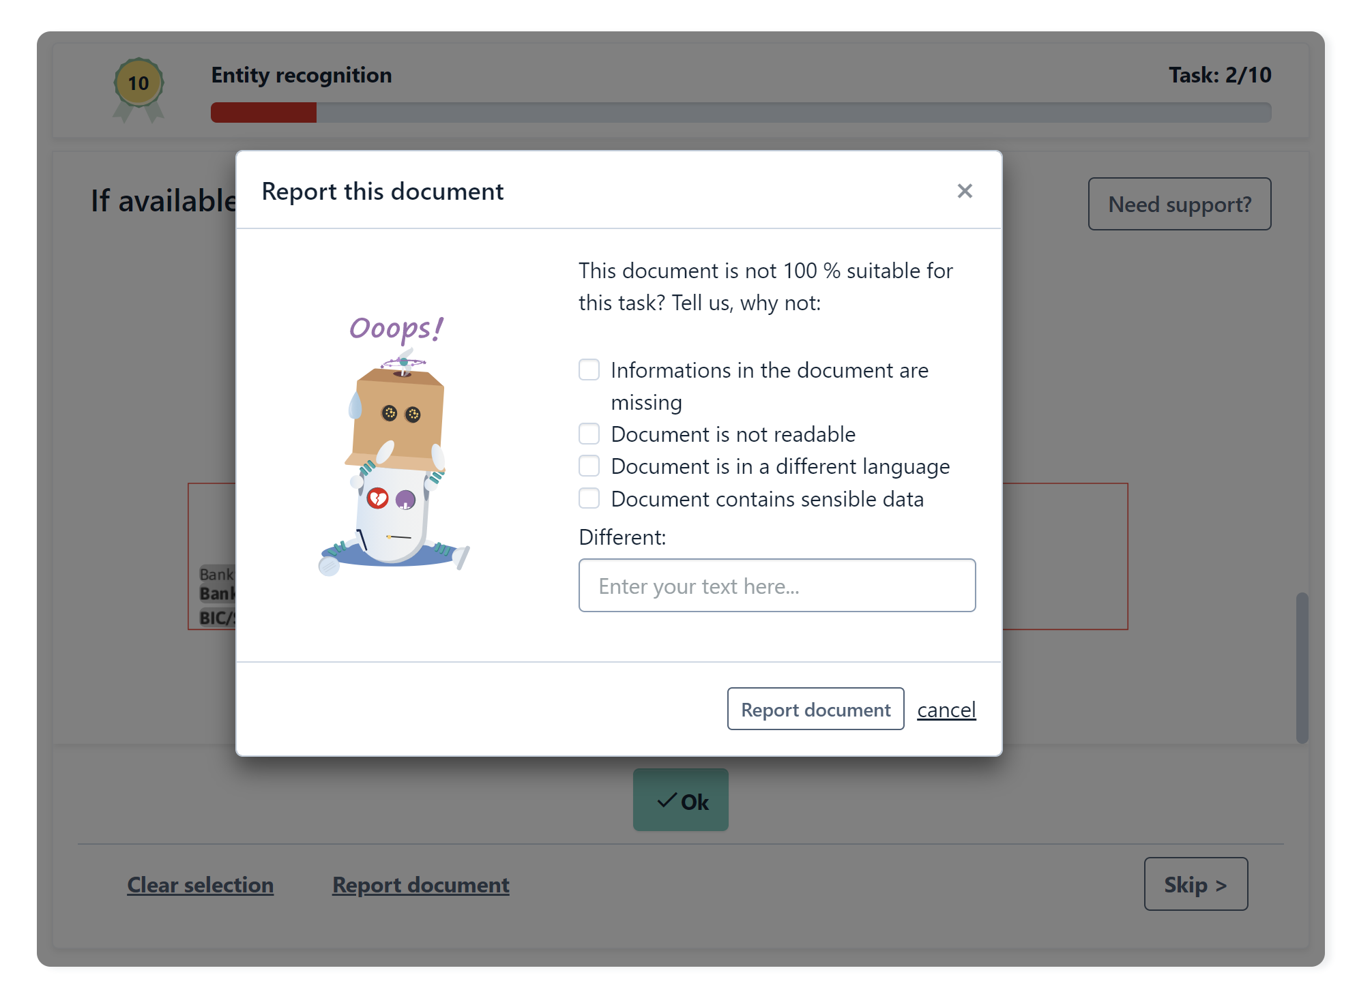
Task: Click the 'Enter your text here' field
Action: (x=777, y=586)
